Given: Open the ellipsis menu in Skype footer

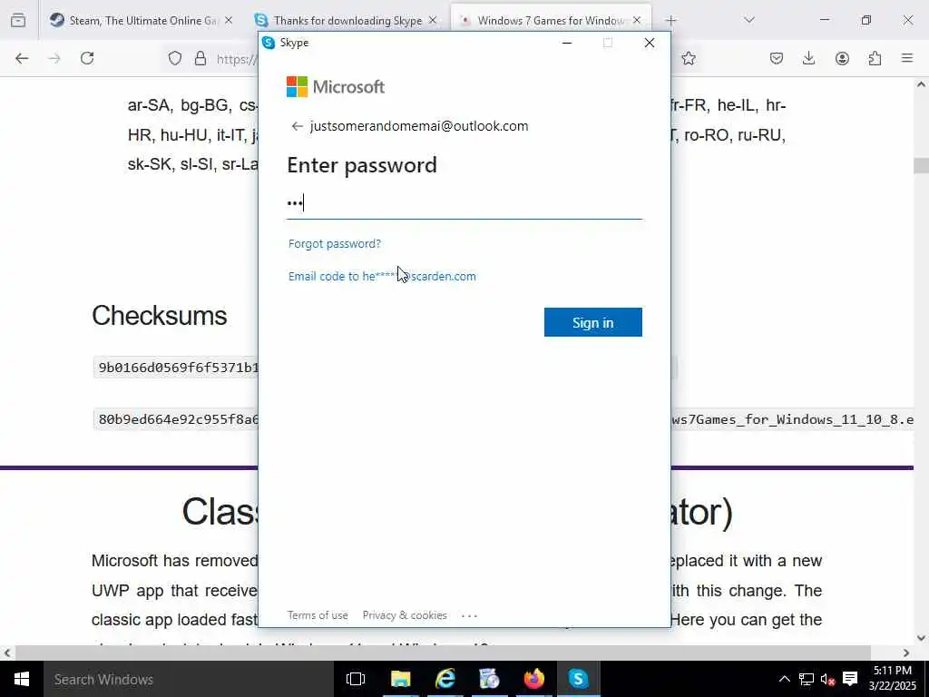Looking at the screenshot, I should coord(469,616).
